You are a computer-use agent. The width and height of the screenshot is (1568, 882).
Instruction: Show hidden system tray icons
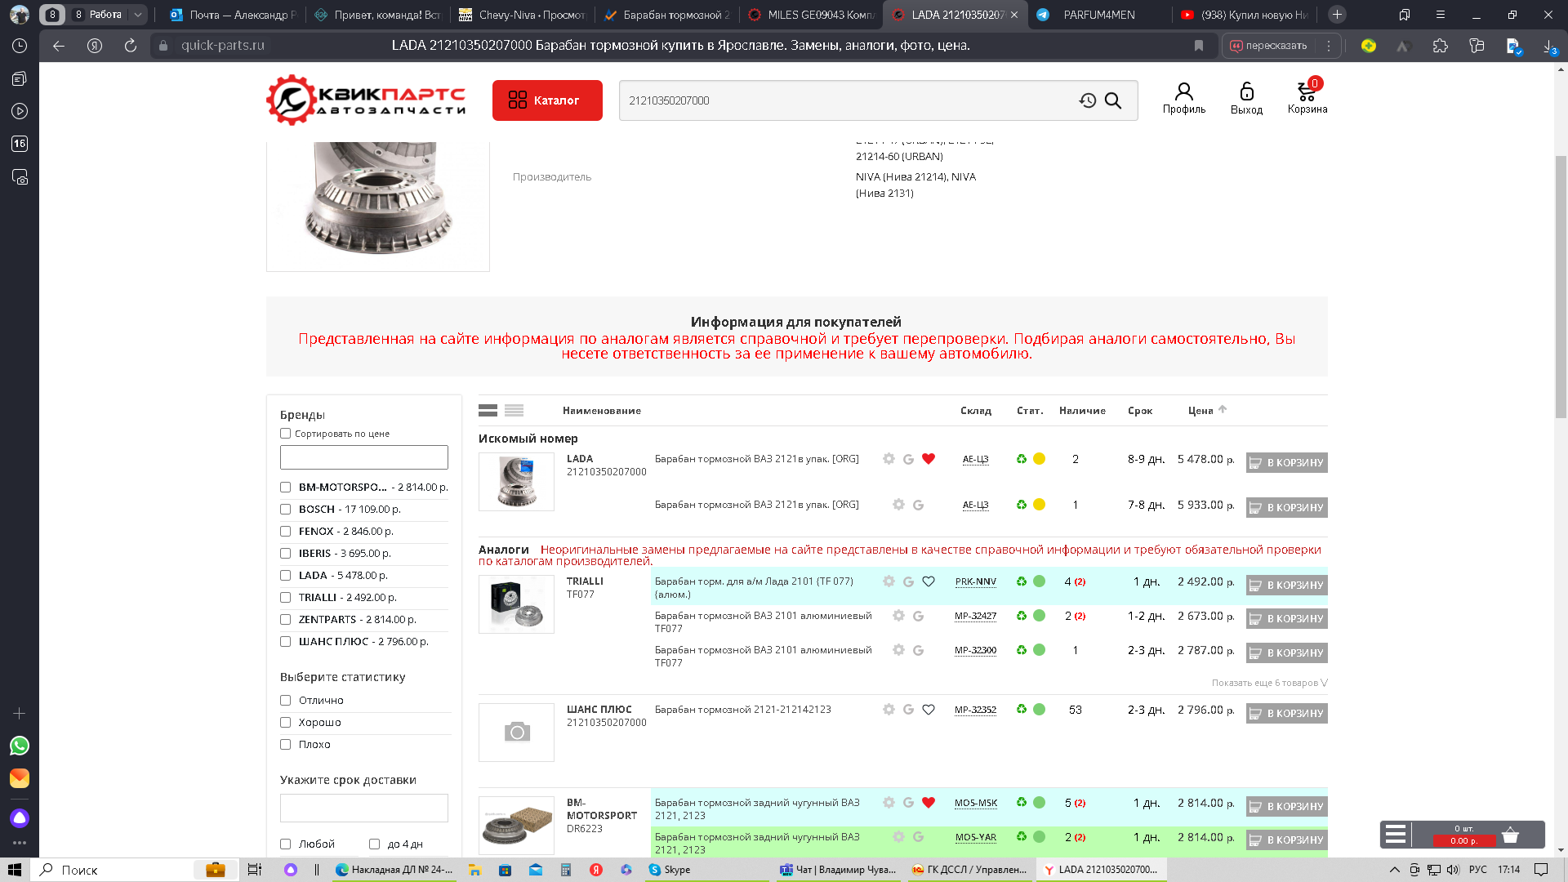(1394, 870)
